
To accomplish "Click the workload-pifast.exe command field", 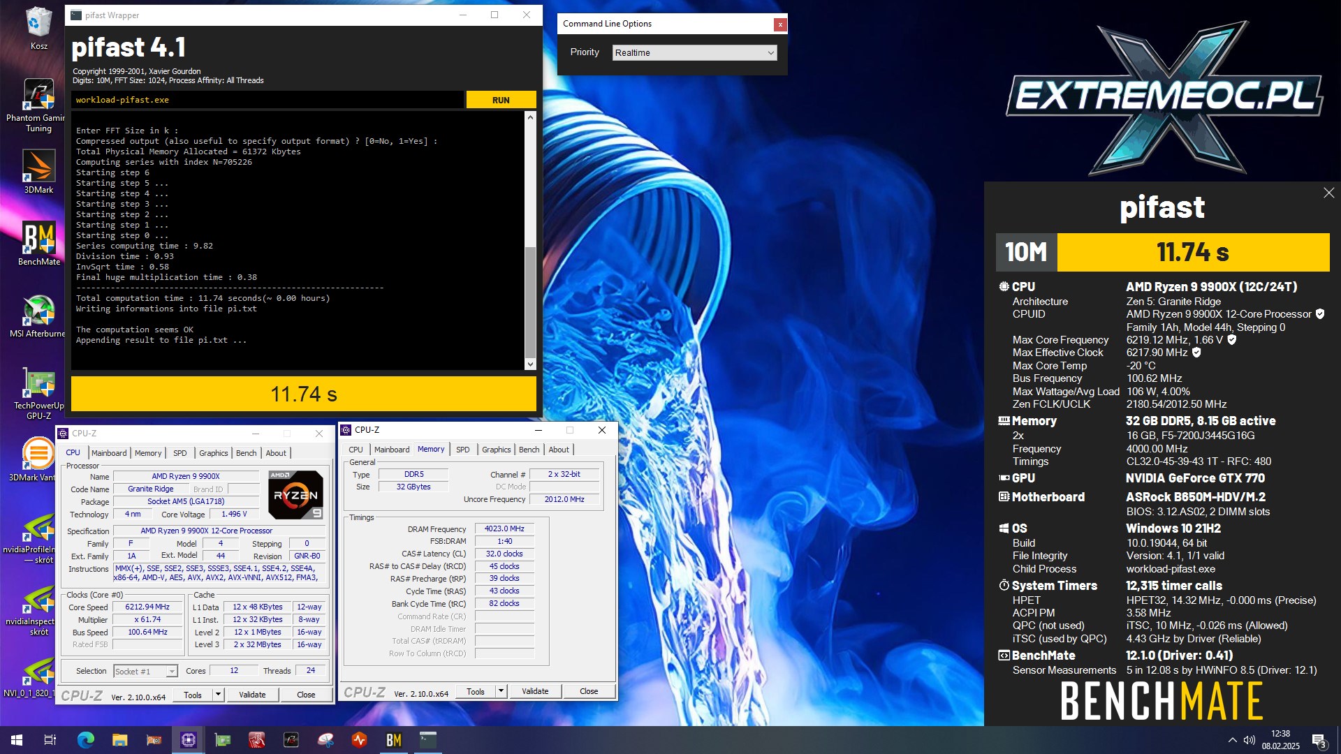I will click(267, 100).
